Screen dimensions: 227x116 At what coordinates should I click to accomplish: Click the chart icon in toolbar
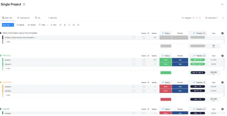click(x=78, y=25)
